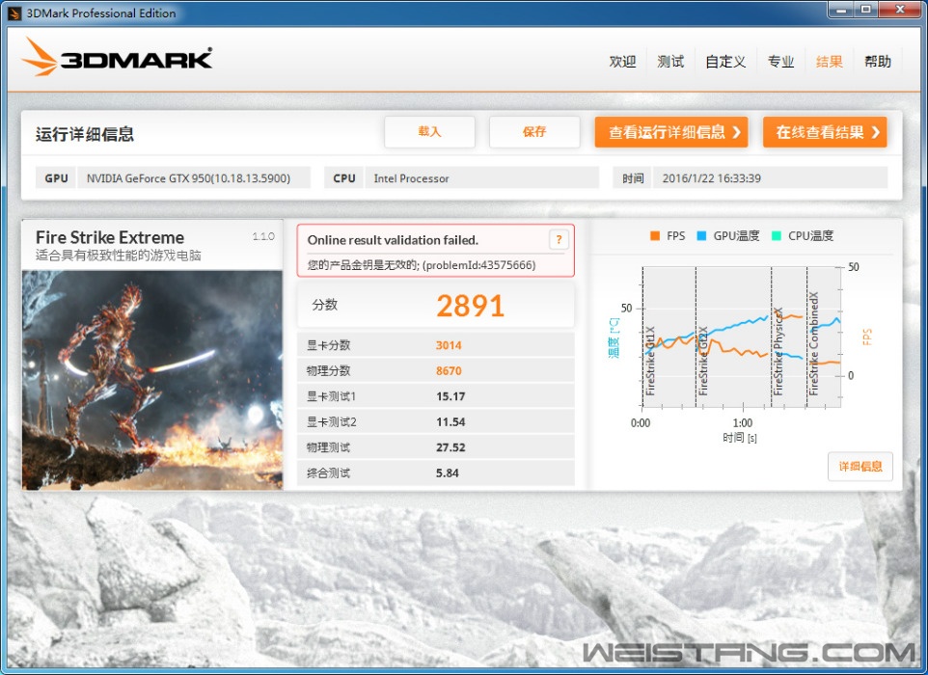Minimize the 3DMark window
Image resolution: width=928 pixels, height=675 pixels.
[841, 10]
